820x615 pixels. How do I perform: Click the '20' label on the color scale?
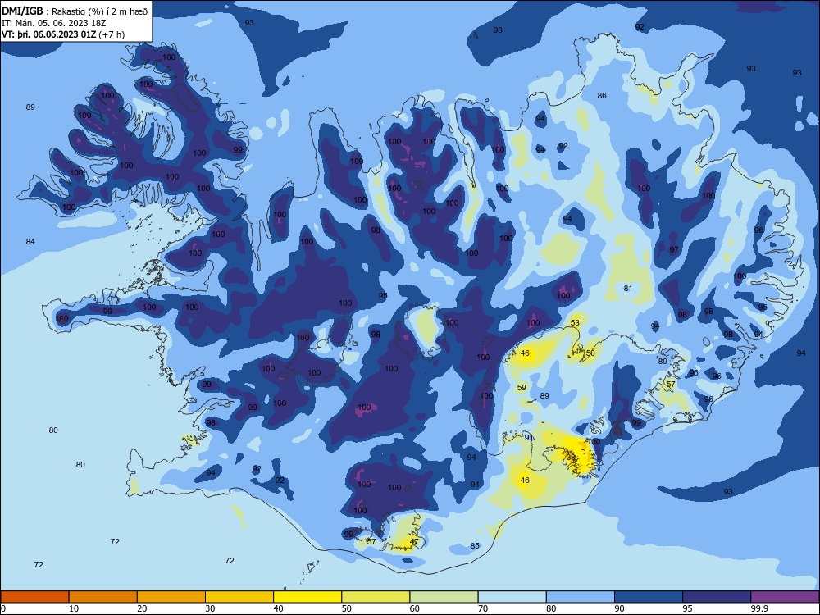point(142,608)
